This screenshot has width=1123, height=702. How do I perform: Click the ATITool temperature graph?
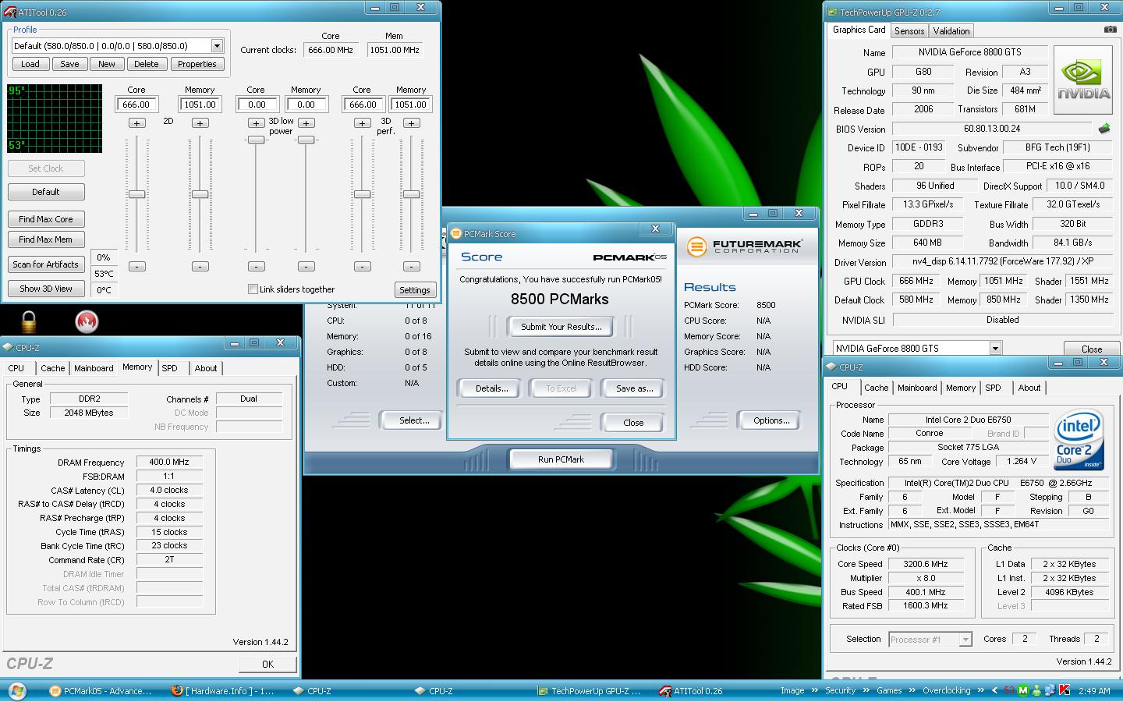click(x=55, y=119)
